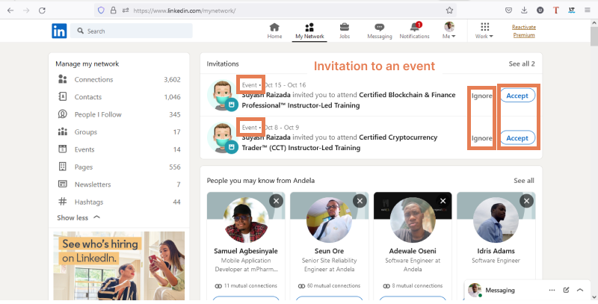The width and height of the screenshot is (598, 304).
Task: Click Reactivate Premium link
Action: [524, 31]
